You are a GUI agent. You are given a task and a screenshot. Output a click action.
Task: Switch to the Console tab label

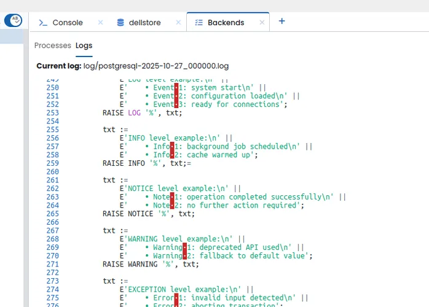click(68, 23)
